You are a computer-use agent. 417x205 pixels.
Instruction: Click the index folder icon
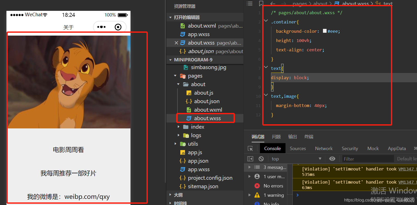186,127
